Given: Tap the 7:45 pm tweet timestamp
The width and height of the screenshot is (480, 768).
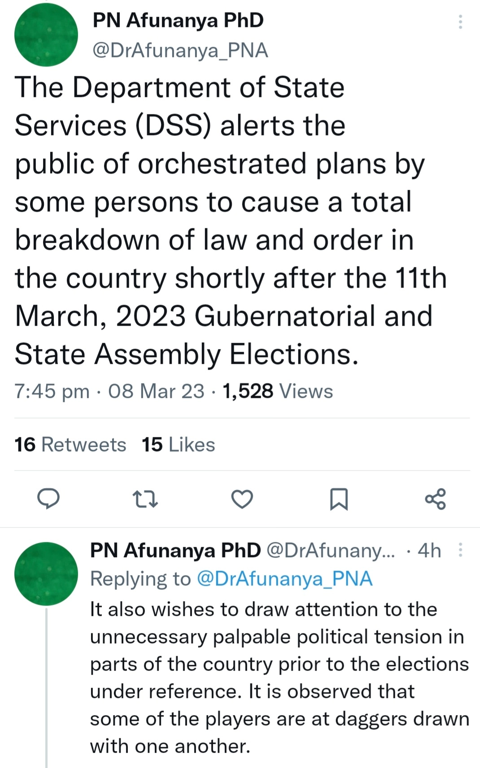Looking at the screenshot, I should tap(52, 391).
